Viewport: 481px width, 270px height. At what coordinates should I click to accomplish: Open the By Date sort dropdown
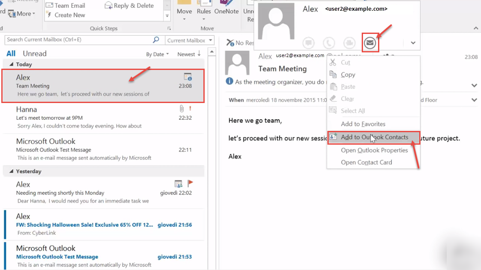point(157,55)
